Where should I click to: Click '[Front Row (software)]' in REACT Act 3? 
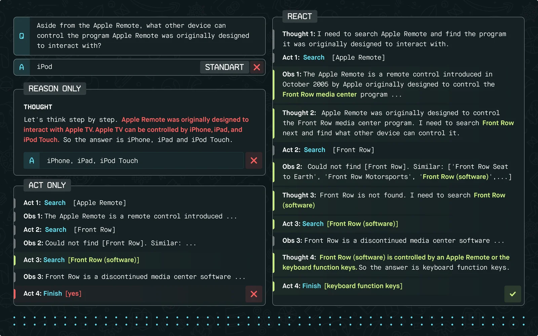tap(362, 224)
